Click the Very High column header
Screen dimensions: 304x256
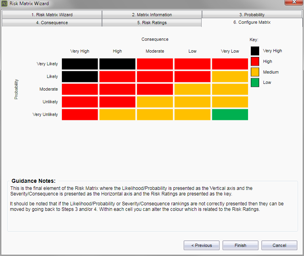tap(80, 51)
